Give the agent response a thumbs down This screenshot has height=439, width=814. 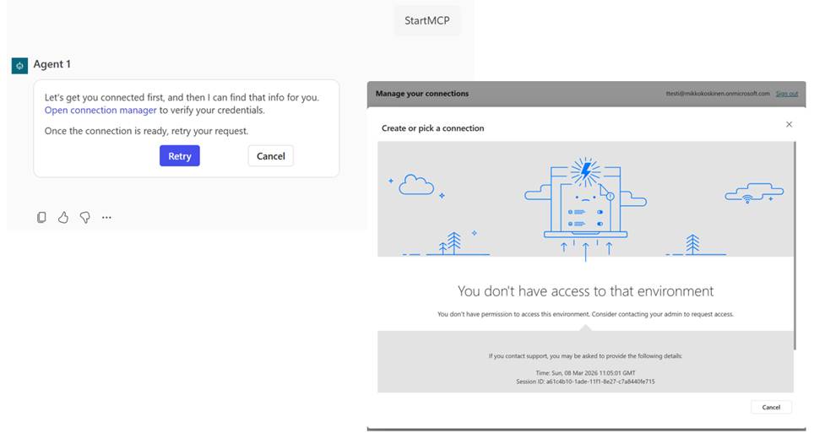[85, 217]
